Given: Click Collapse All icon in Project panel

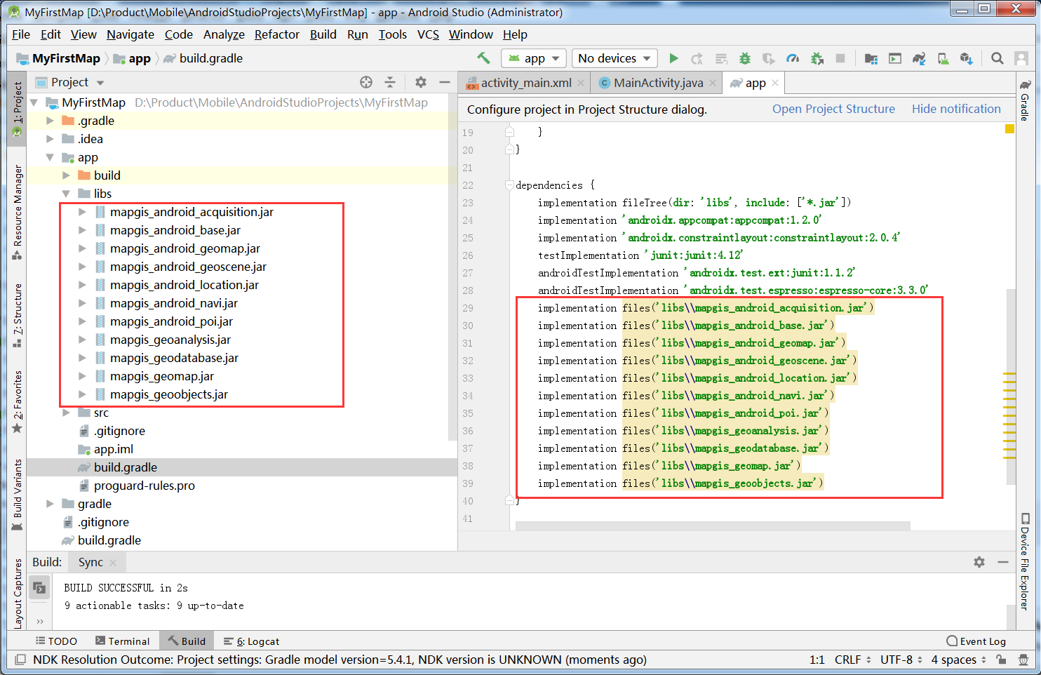Looking at the screenshot, I should tap(390, 82).
